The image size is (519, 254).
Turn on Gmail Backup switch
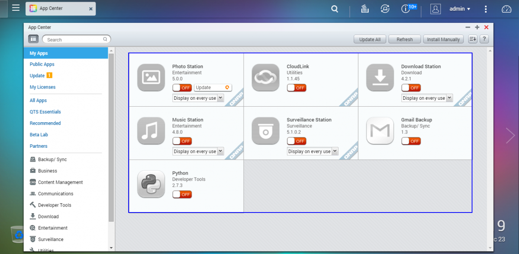[x=411, y=141]
